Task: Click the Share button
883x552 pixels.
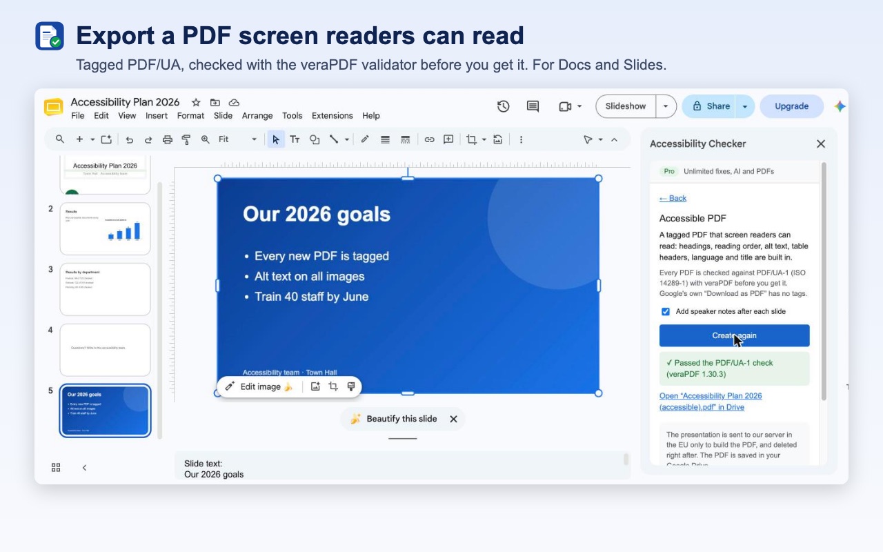Action: (x=709, y=106)
